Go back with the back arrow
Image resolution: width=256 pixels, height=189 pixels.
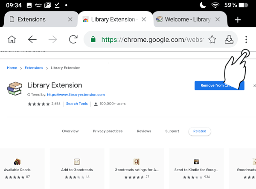click(x=32, y=40)
